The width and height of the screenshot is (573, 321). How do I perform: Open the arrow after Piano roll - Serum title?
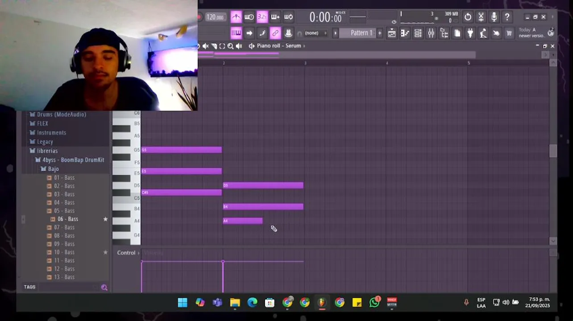pyautogui.click(x=304, y=46)
